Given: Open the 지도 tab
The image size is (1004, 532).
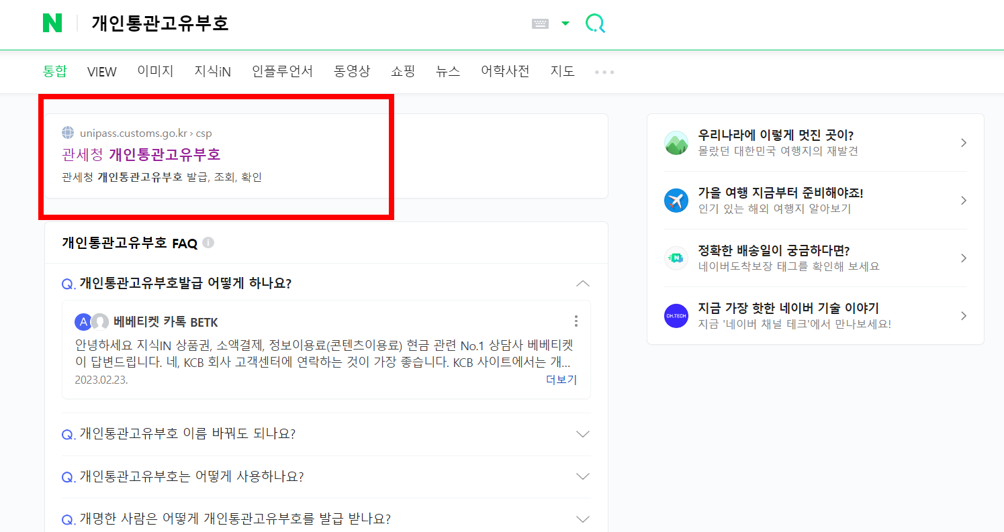Looking at the screenshot, I should [x=563, y=71].
